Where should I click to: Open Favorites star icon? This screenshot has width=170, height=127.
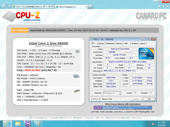163,6
